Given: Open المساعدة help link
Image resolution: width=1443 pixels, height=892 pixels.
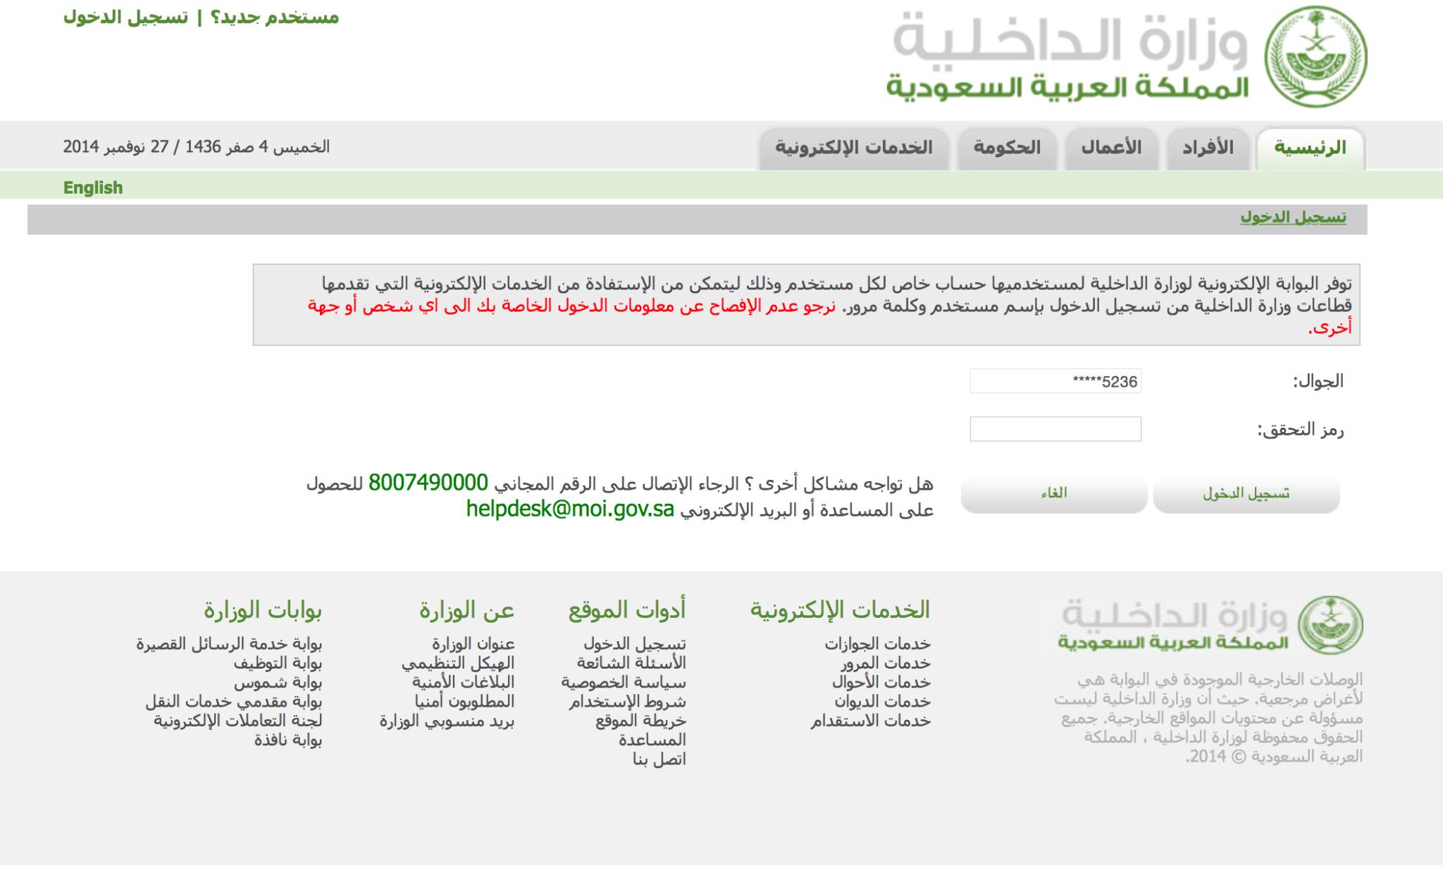Looking at the screenshot, I should pos(652,740).
